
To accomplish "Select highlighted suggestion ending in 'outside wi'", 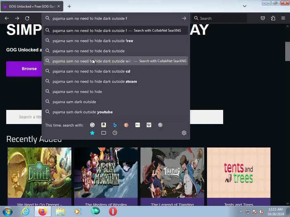I will 116,61.
